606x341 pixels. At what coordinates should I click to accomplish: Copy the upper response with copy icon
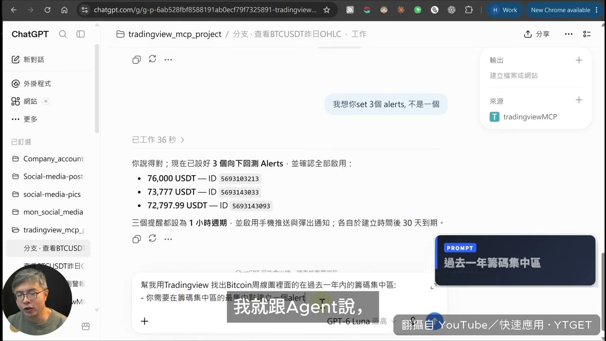(136, 60)
